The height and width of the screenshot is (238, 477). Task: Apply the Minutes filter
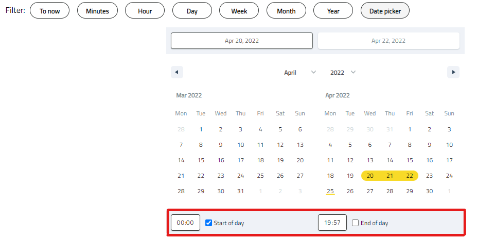[97, 11]
